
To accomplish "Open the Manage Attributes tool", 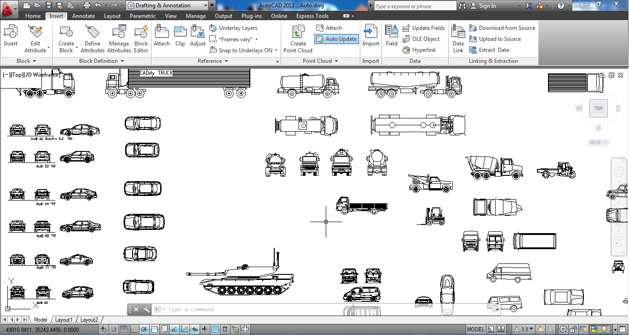I will pos(119,39).
